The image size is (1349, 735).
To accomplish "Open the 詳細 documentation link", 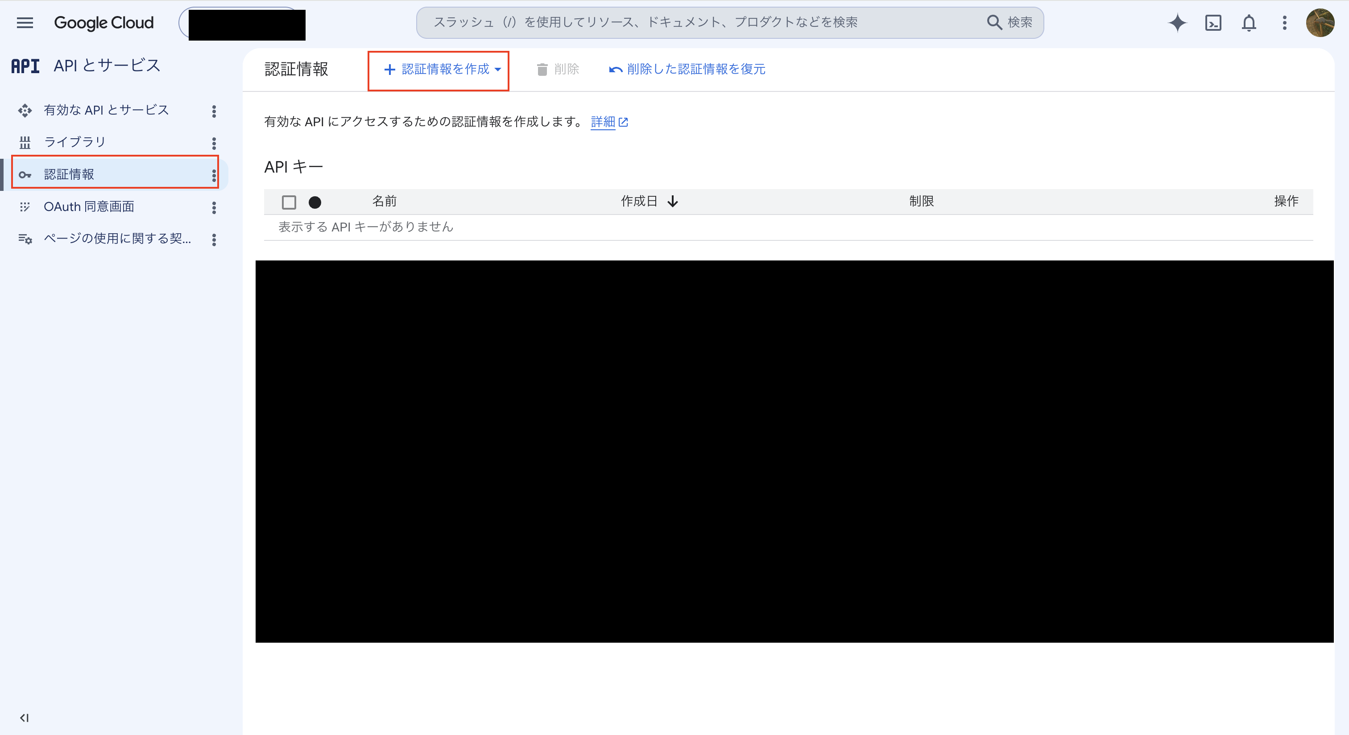I will pyautogui.click(x=609, y=122).
